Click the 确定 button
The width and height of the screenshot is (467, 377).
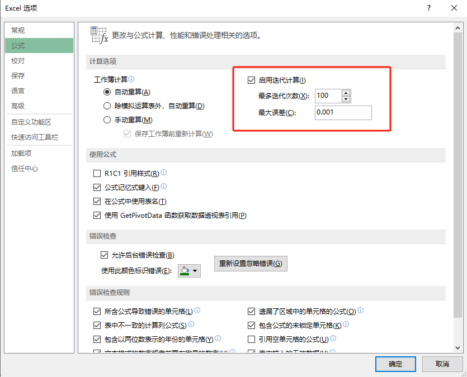pos(395,364)
